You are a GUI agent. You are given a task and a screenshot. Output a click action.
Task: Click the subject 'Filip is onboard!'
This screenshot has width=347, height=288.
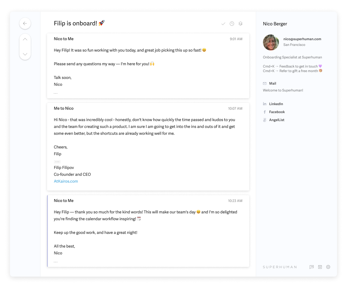(x=75, y=23)
